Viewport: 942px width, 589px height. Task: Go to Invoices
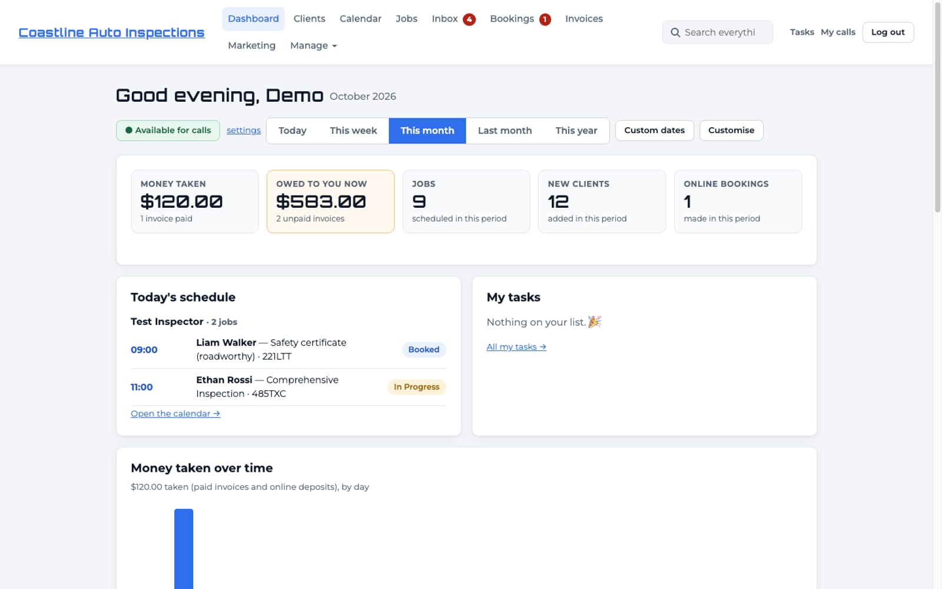(x=583, y=19)
